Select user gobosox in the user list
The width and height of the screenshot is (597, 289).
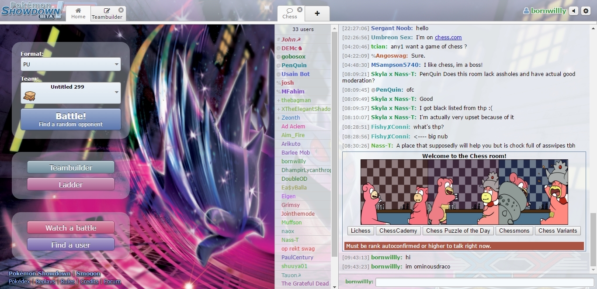[x=303, y=57]
